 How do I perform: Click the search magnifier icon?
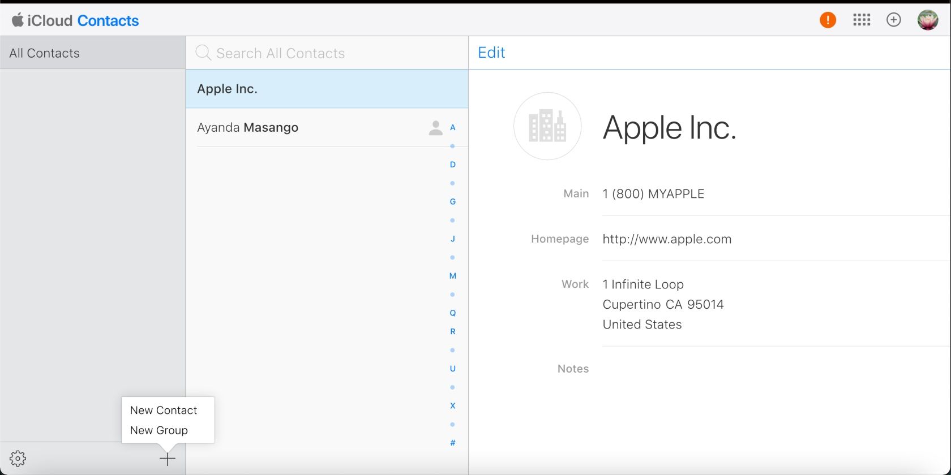pos(203,53)
